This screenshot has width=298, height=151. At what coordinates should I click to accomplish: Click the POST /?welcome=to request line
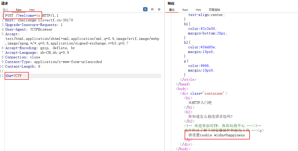click(x=32, y=15)
